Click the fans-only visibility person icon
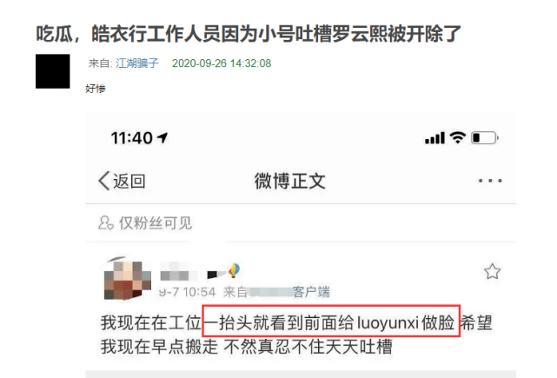This screenshot has height=378, width=557. [105, 222]
